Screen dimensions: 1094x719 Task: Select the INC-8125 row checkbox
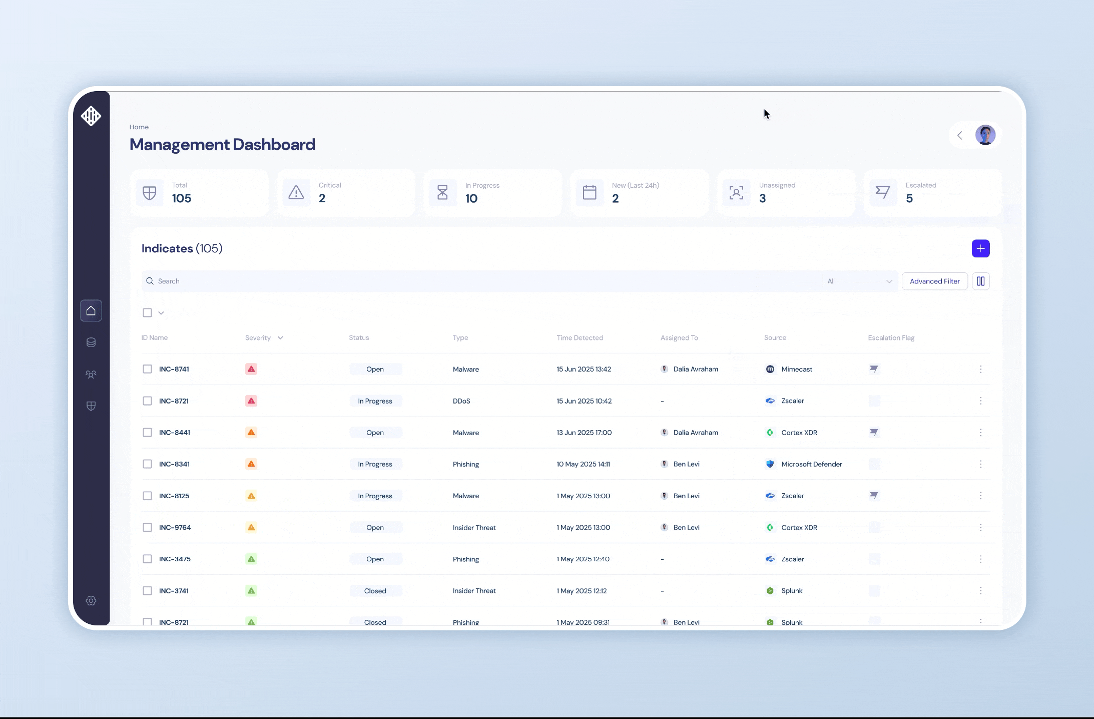[x=147, y=496]
